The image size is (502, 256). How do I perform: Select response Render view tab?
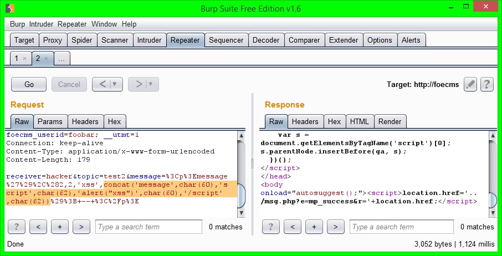click(x=390, y=121)
